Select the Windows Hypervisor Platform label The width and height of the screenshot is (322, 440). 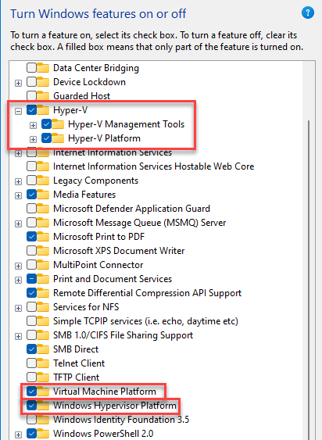pyautogui.click(x=115, y=405)
